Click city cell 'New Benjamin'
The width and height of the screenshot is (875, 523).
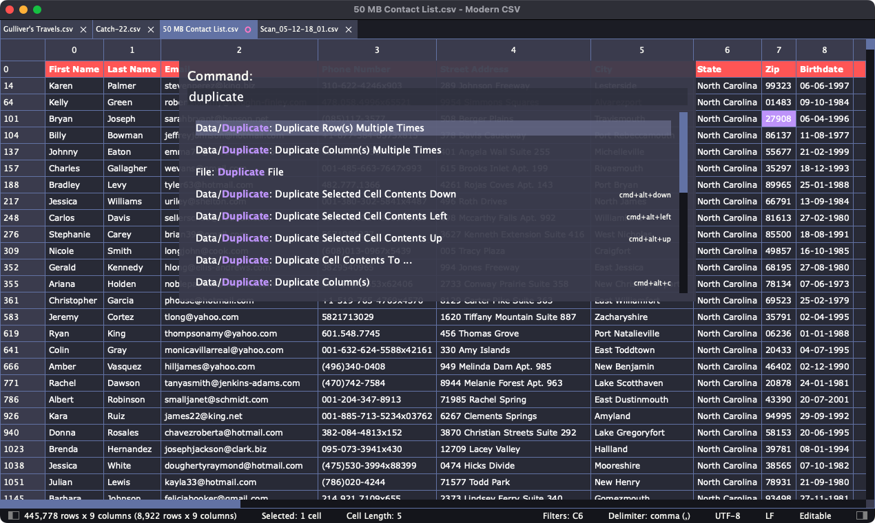pyautogui.click(x=642, y=366)
